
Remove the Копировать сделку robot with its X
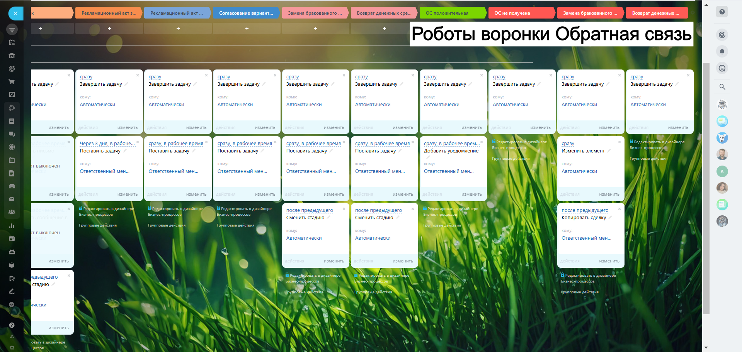click(x=619, y=209)
